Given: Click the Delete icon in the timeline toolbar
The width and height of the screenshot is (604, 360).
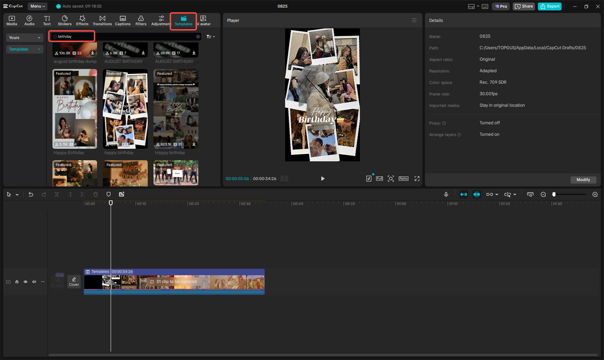Looking at the screenshot, I should click(95, 194).
